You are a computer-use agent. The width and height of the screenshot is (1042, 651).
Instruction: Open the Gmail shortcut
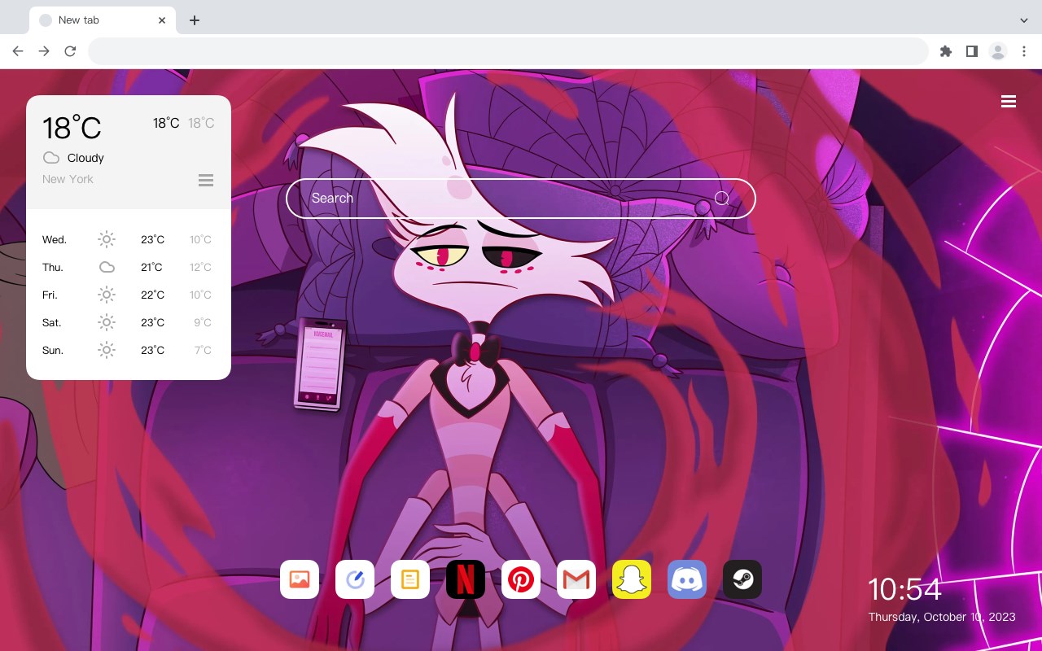[x=576, y=579]
